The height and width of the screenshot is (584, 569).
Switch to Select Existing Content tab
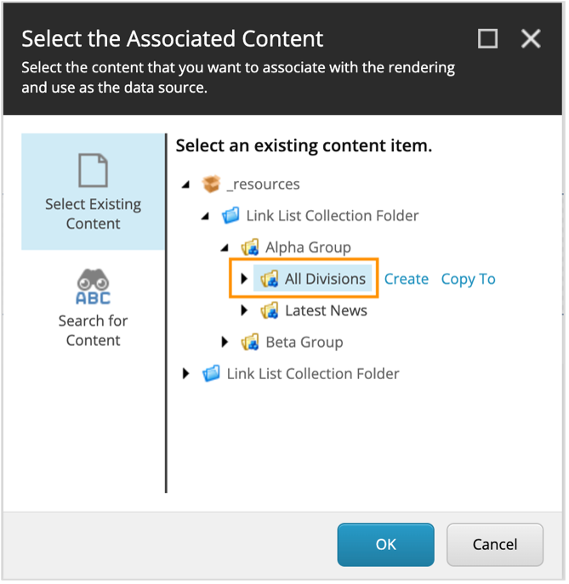[x=93, y=191]
